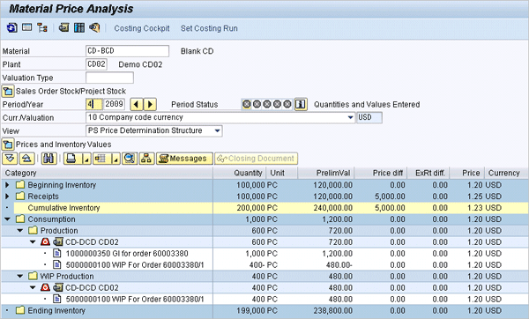The width and height of the screenshot is (529, 319).
Task: Go to the next period with right arrow
Action: (x=150, y=104)
